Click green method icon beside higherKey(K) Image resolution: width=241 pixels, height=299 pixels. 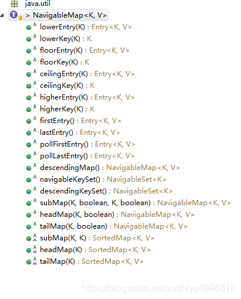click(x=29, y=110)
